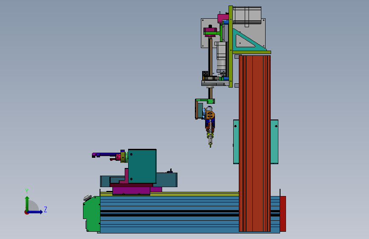The height and width of the screenshot is (239, 369).
Task: Select the teal side plate left of column
Action: pyautogui.click(x=236, y=142)
